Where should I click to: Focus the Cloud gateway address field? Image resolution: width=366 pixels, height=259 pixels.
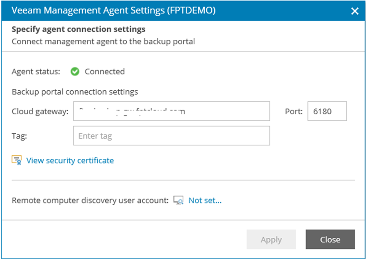[x=171, y=111]
